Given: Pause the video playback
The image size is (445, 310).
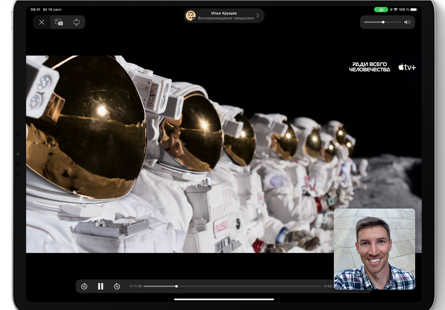Looking at the screenshot, I should point(101,286).
